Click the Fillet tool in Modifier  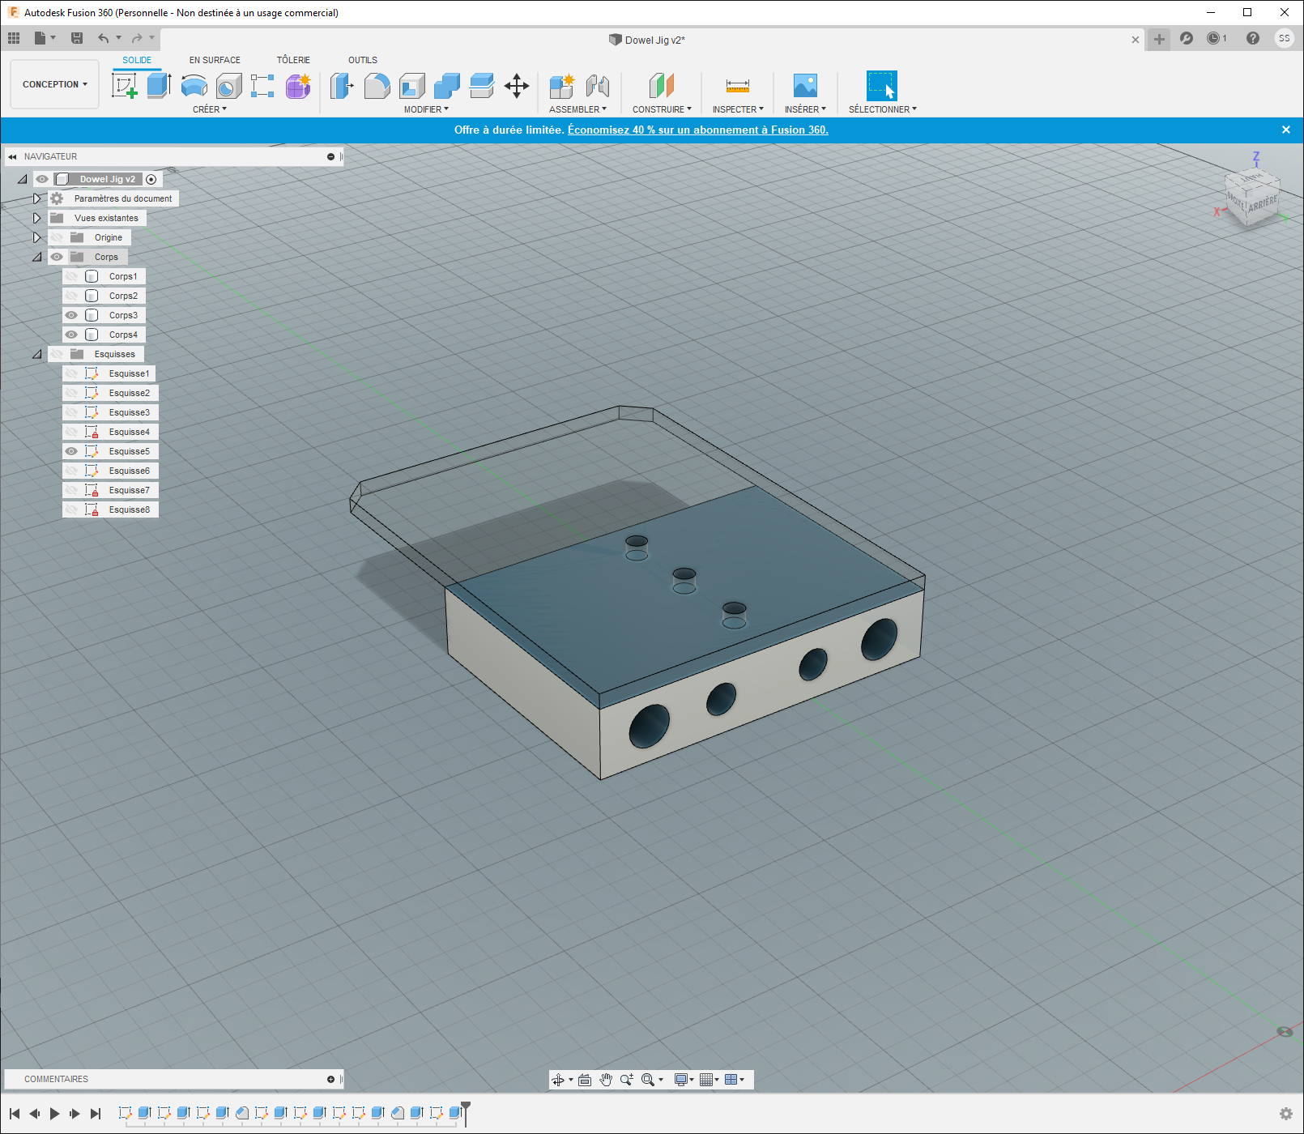coord(377,85)
